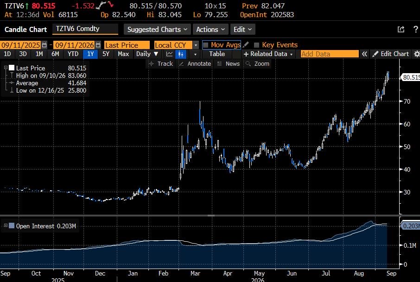Open calendar picker for start date 09/11/2025

coord(45,45)
